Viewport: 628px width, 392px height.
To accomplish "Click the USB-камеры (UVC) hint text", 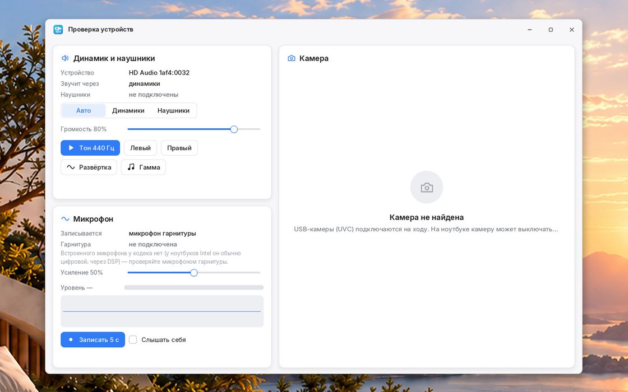I will pyautogui.click(x=426, y=229).
